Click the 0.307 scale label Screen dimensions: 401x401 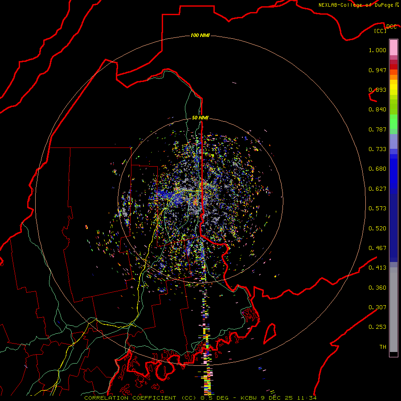pos(377,307)
